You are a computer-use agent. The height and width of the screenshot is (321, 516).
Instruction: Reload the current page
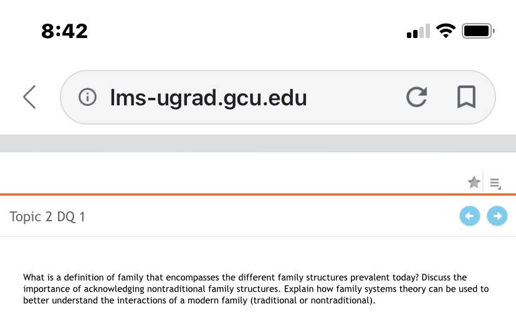point(417,97)
